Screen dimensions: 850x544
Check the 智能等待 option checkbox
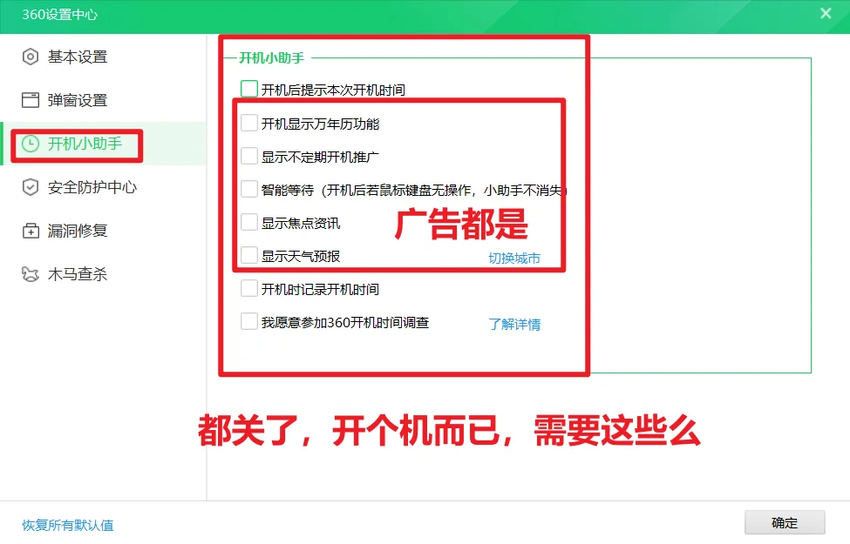pos(248,189)
